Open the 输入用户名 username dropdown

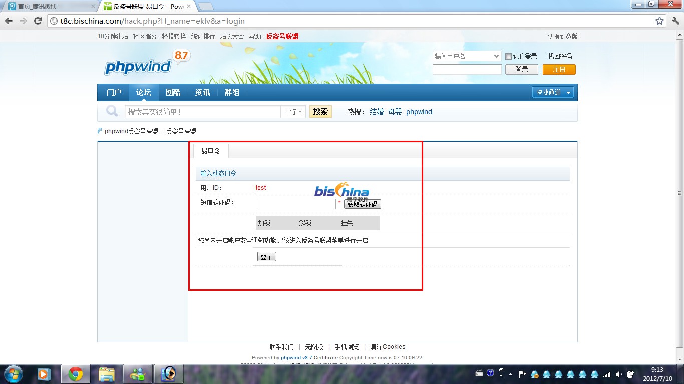pos(467,56)
